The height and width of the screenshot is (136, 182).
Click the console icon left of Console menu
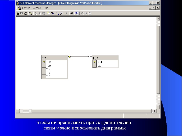(x=19, y=8)
